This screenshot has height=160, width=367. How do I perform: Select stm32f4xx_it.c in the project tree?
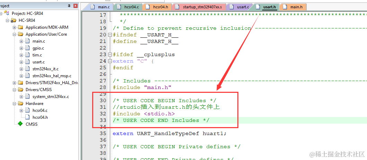(45, 69)
